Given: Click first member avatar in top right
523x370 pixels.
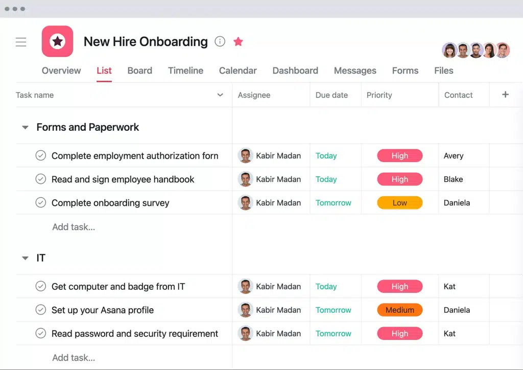Looking at the screenshot, I should [x=449, y=50].
